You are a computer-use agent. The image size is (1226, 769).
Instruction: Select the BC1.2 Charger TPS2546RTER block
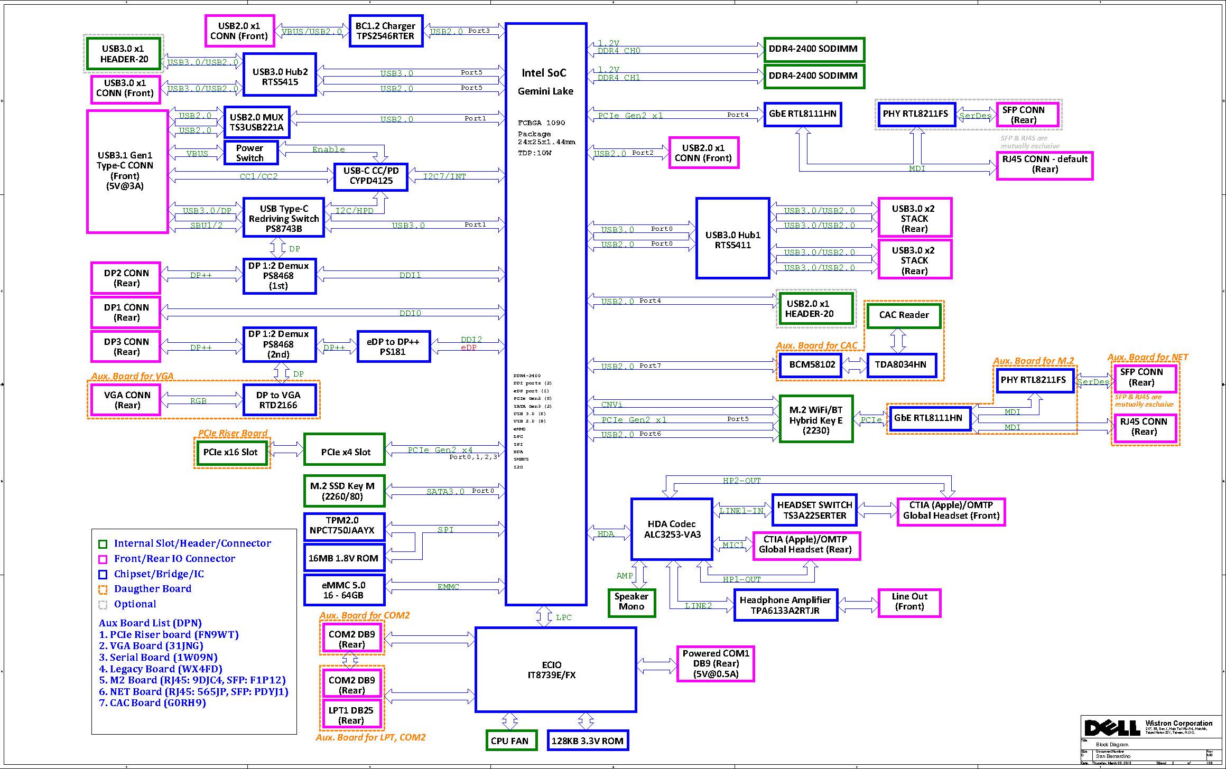(386, 31)
